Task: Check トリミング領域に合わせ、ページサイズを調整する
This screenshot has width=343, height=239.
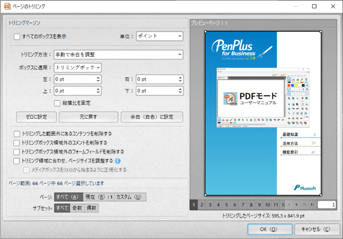Action: tap(17, 161)
